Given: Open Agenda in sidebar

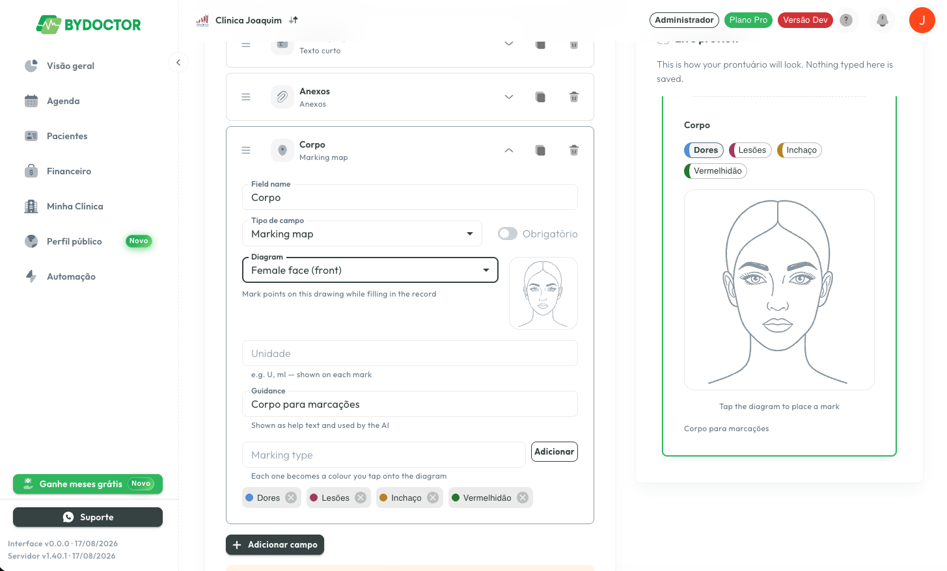Looking at the screenshot, I should (x=63, y=101).
